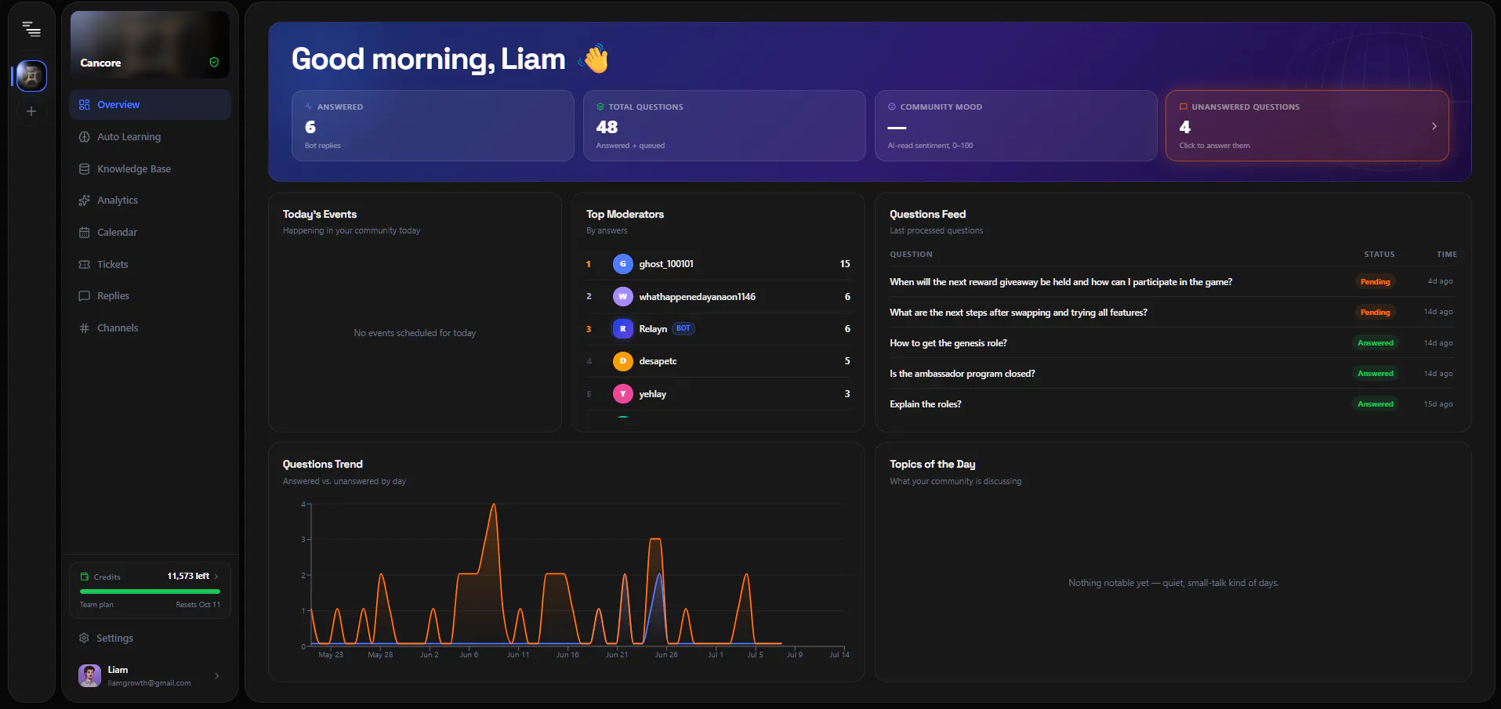Open the Community Mood stat card
The image size is (1501, 709).
pyautogui.click(x=1016, y=126)
